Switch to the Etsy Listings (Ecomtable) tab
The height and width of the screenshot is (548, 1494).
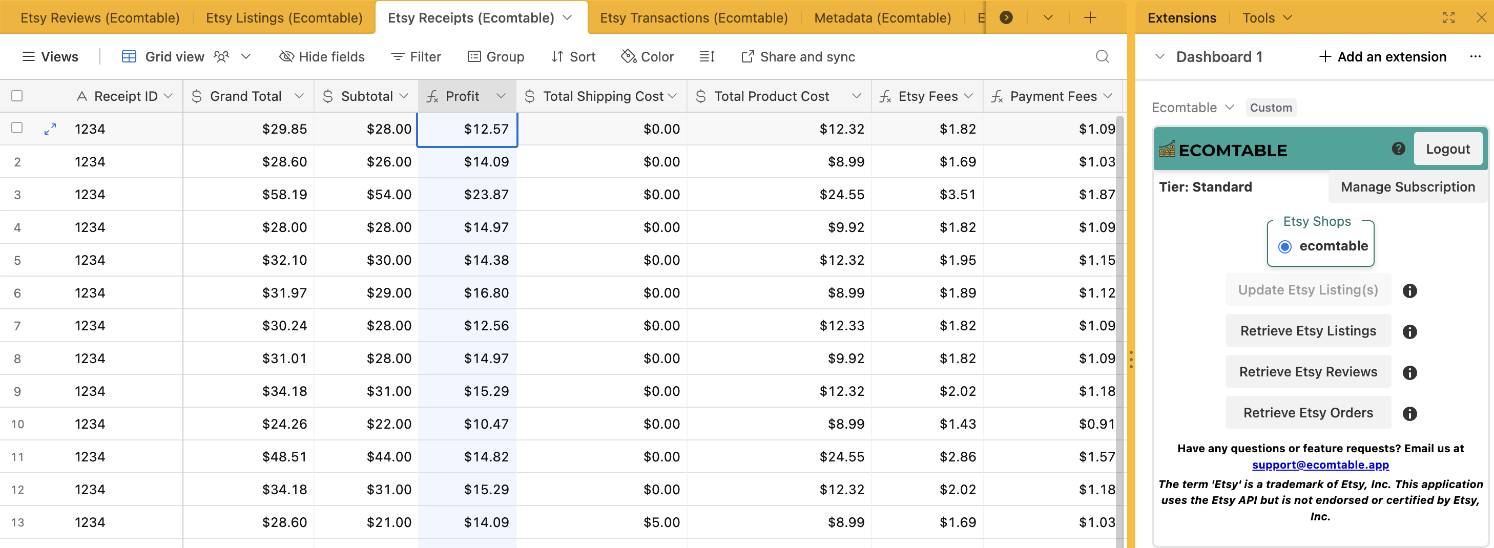coord(284,18)
